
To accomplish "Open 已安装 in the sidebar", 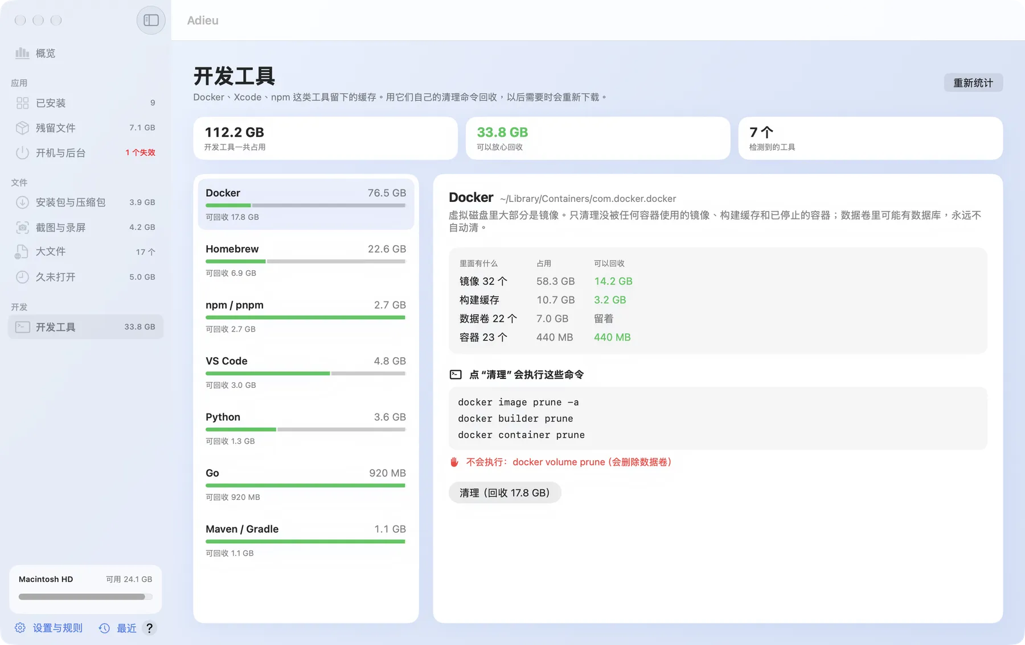I will pos(85,103).
